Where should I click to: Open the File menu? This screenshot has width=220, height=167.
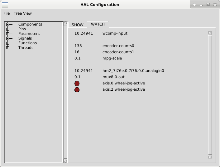7,13
